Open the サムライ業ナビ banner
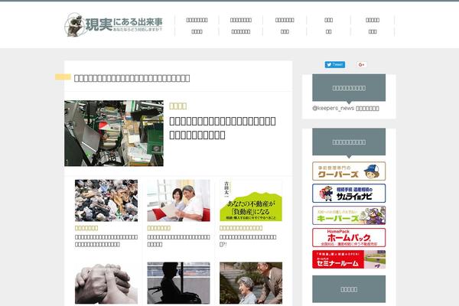The image size is (459, 306). (x=349, y=194)
